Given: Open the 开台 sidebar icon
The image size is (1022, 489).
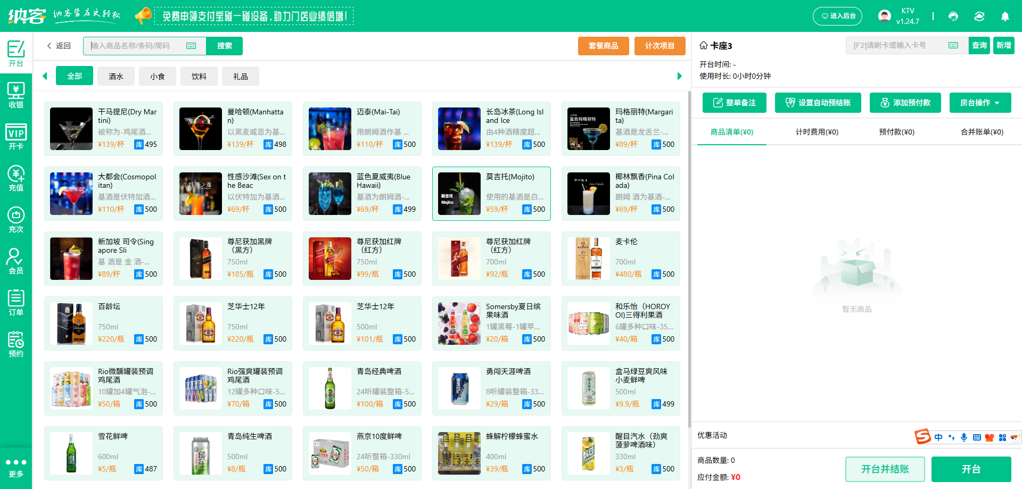Looking at the screenshot, I should point(16,53).
